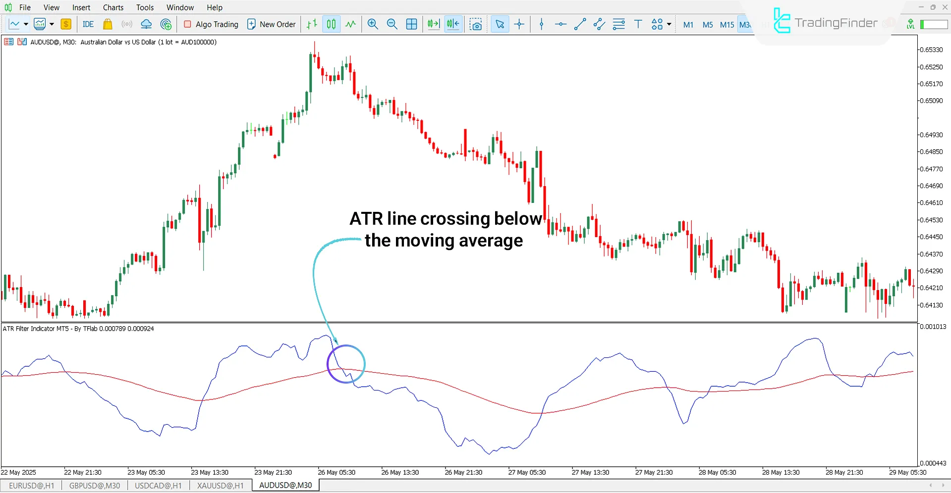The height and width of the screenshot is (493, 951).
Task: Select the trendline drawing tool
Action: point(580,24)
